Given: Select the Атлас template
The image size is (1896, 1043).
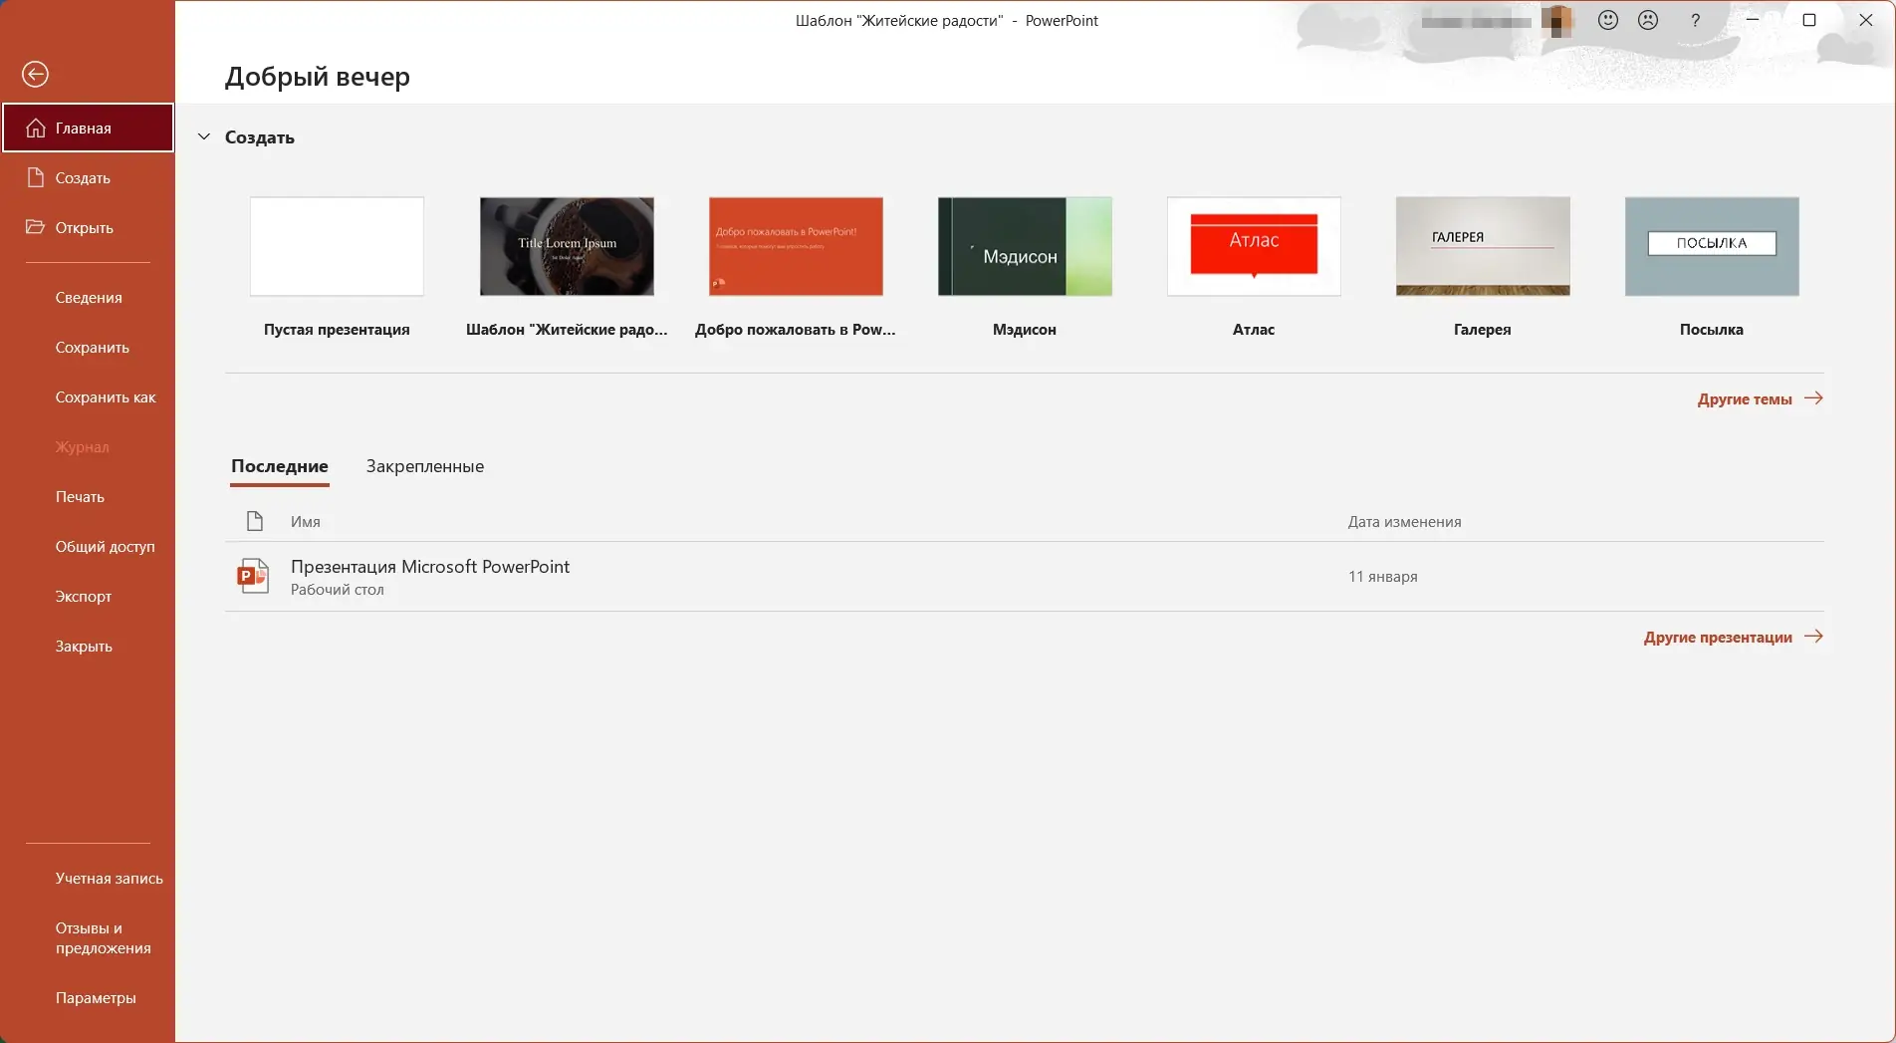Looking at the screenshot, I should [1253, 246].
